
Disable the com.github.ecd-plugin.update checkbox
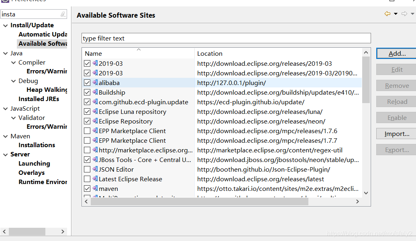pos(87,102)
